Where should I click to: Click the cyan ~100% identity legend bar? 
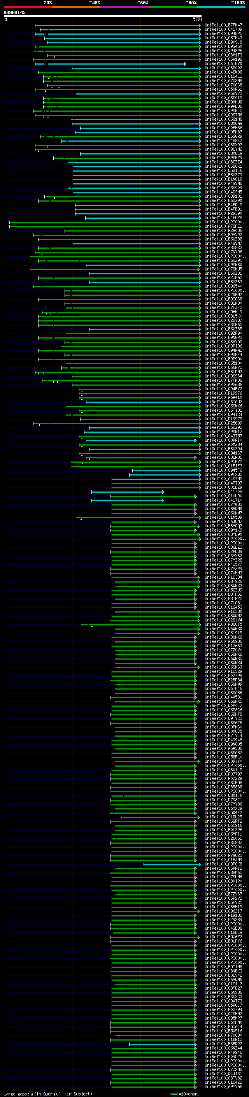point(221,7)
